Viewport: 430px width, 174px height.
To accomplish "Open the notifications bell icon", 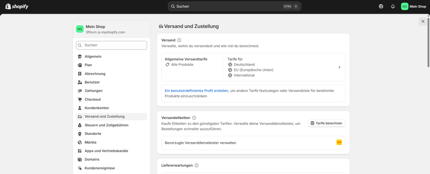I will coord(393,6).
